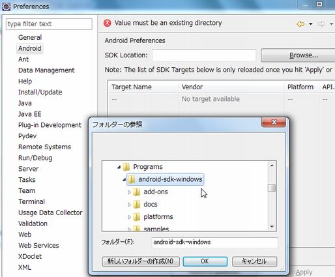Click the Preferences window title icon
335x277 pixels.
tap(6, 7)
